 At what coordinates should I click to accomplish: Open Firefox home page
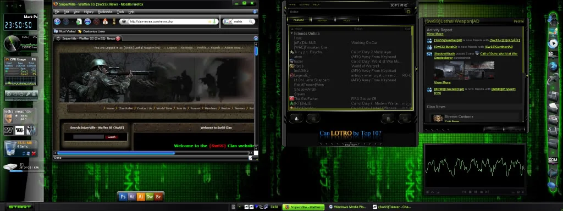coord(105,21)
